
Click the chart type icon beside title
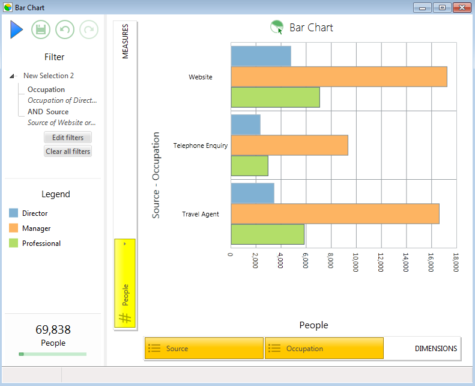coord(277,27)
